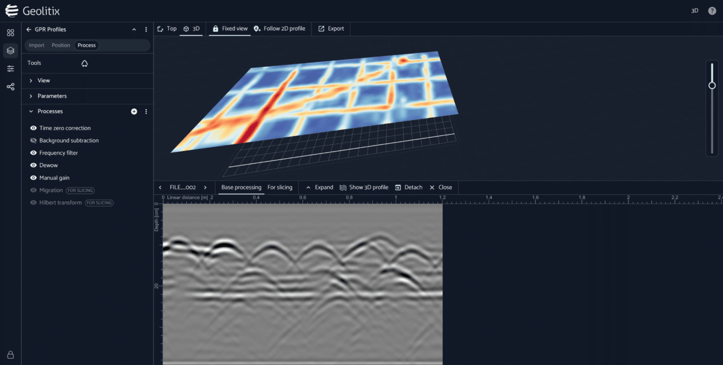Add a new process with plus icon
This screenshot has height=365, width=723.
pyautogui.click(x=134, y=111)
